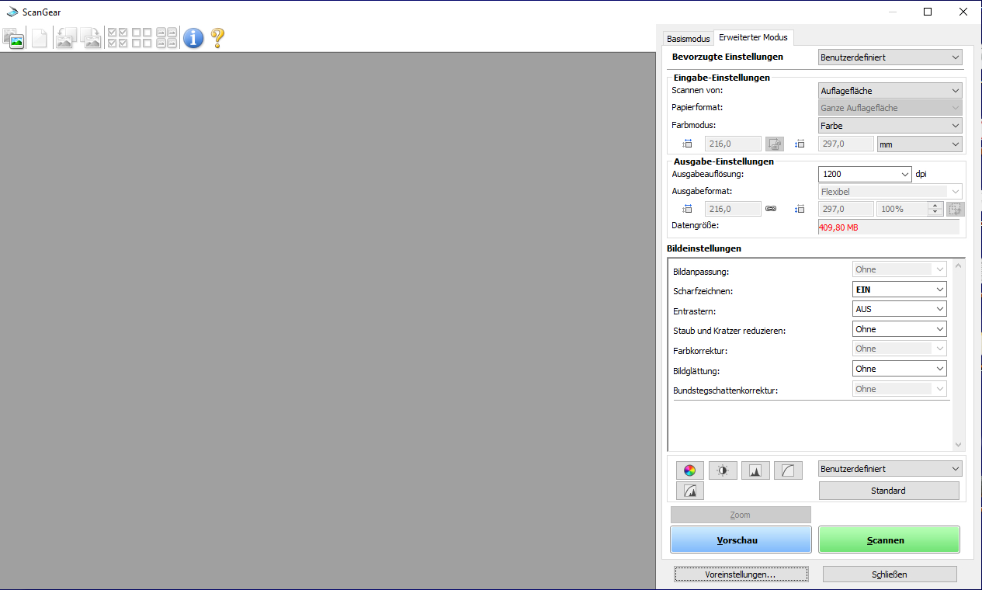
Task: Open the saturation/color balance color wheel button
Action: (689, 470)
